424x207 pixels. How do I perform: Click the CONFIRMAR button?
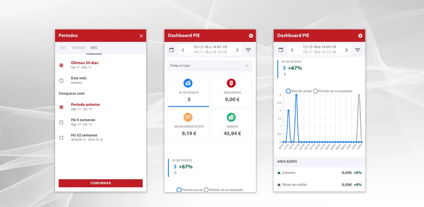(x=101, y=183)
